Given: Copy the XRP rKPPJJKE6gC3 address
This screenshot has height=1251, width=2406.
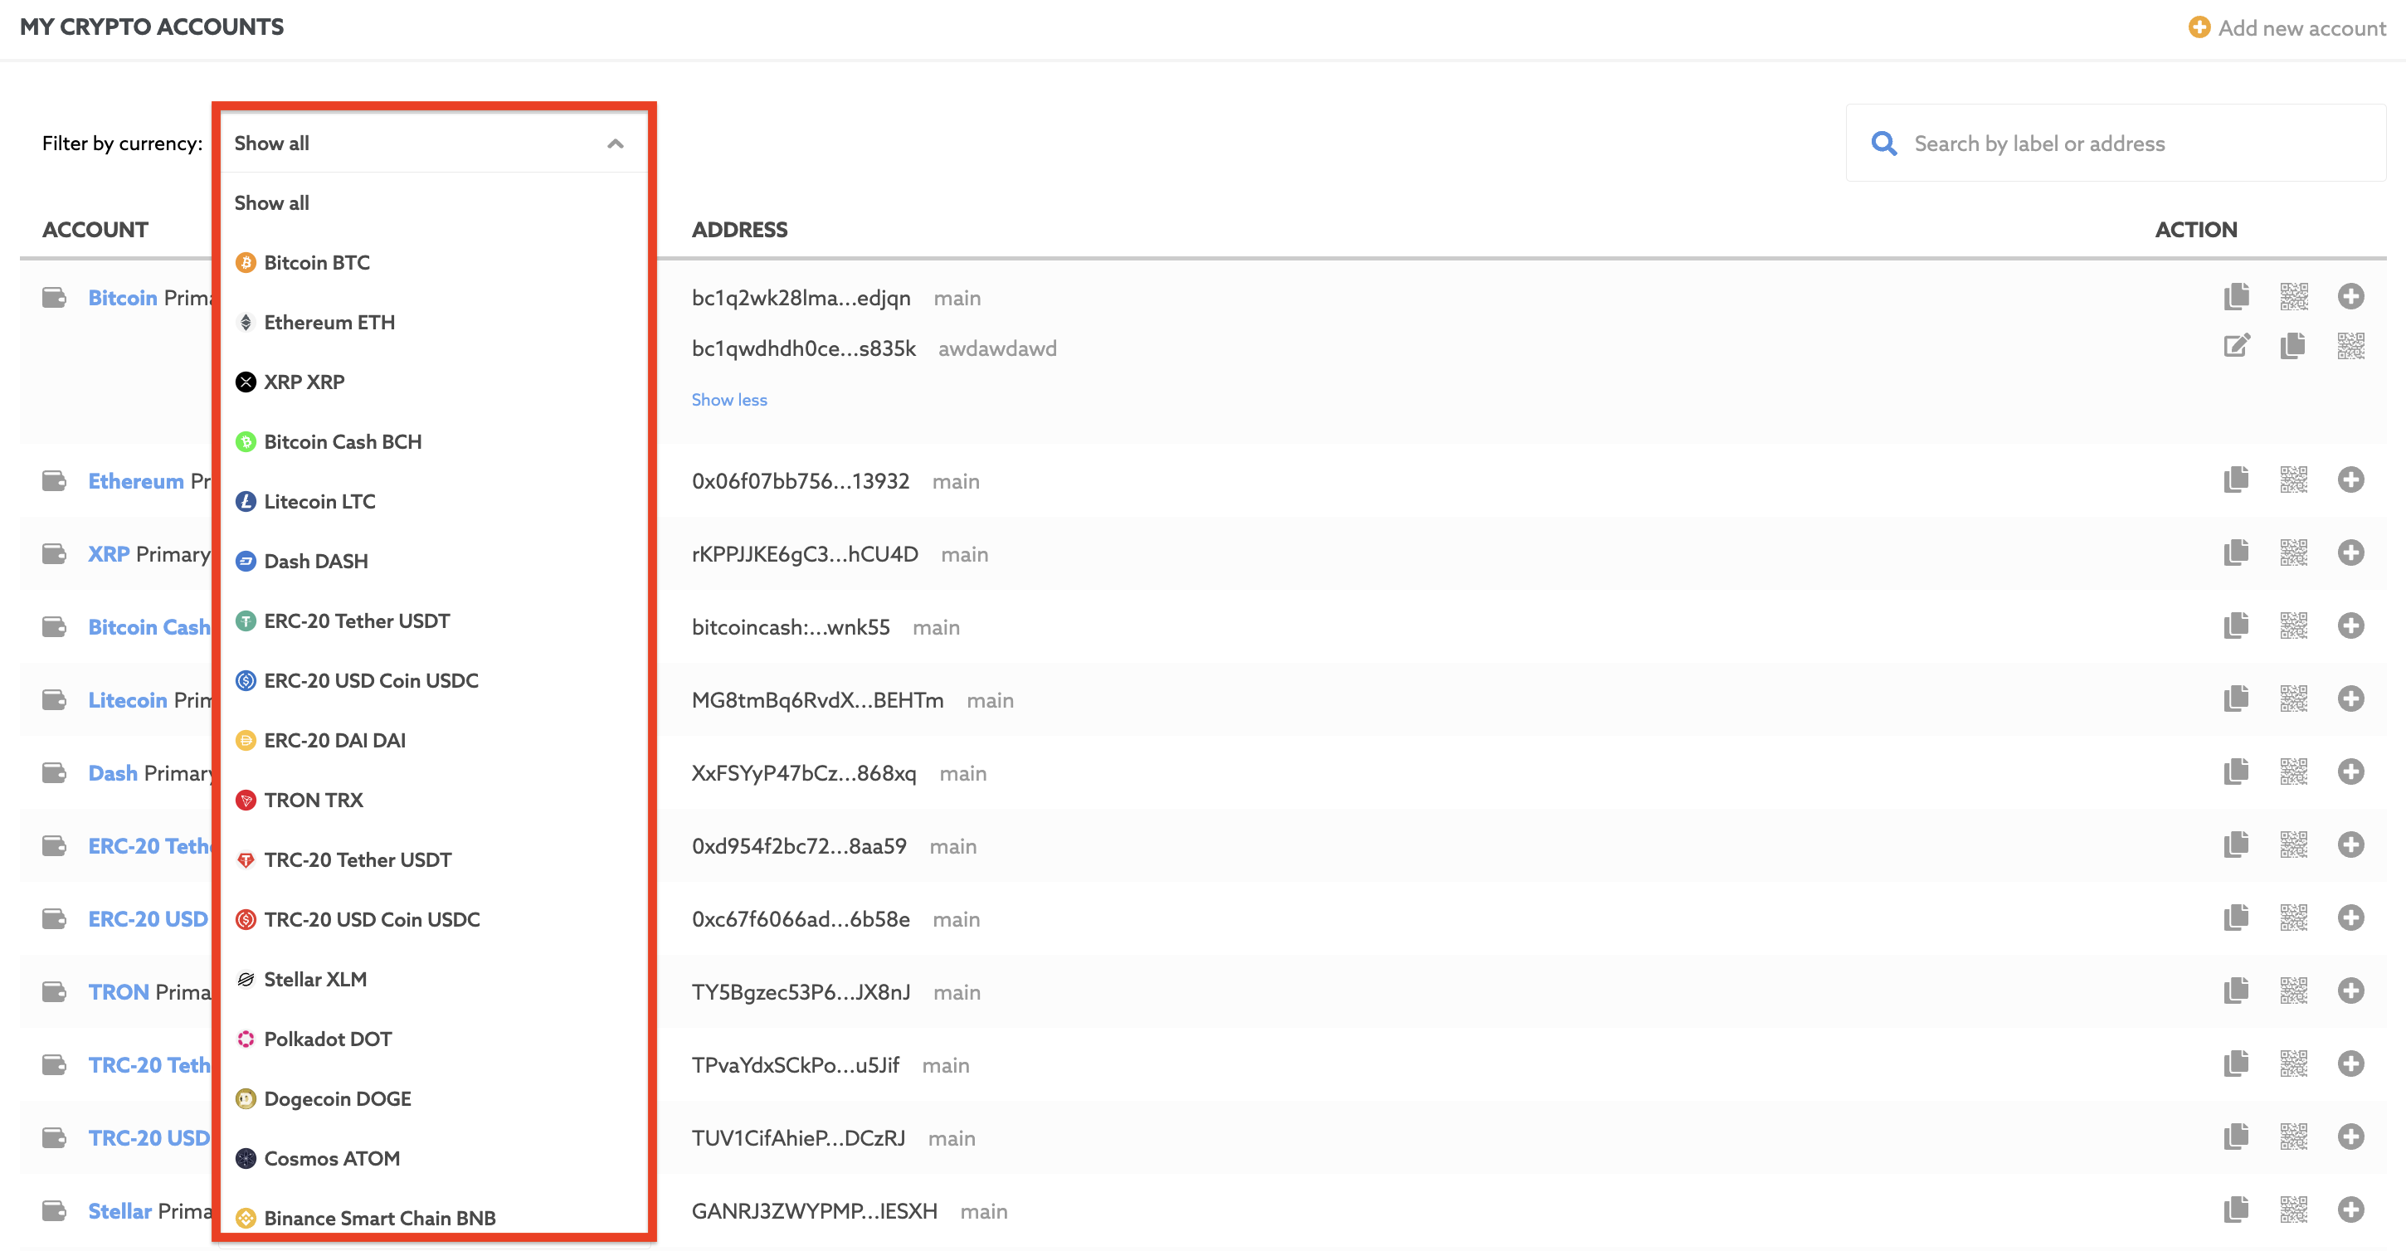Looking at the screenshot, I should (2236, 552).
